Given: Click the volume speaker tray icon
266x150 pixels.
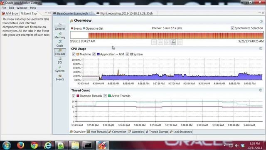Looking at the screenshot, I should 236,145.
